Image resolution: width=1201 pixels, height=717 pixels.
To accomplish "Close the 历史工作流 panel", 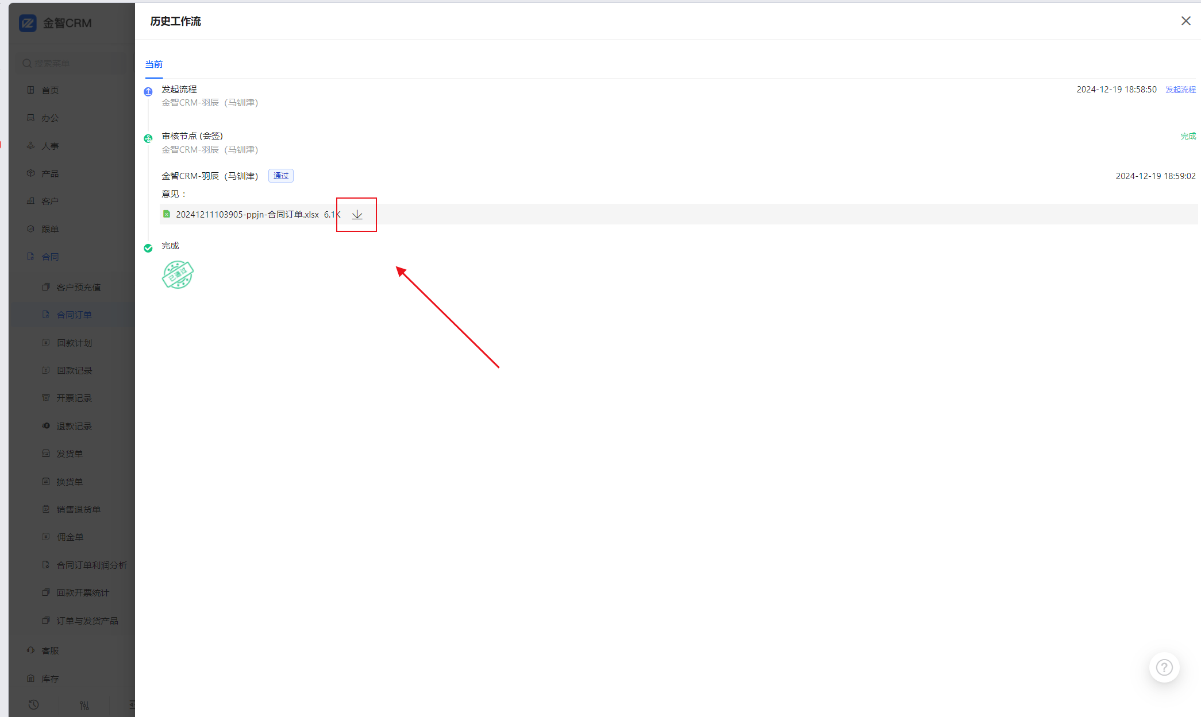I will point(1185,21).
